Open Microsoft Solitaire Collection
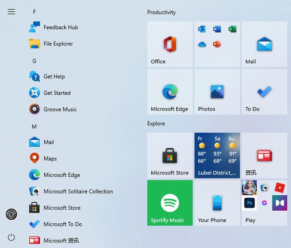This screenshot has height=248, width=291. (x=71, y=191)
